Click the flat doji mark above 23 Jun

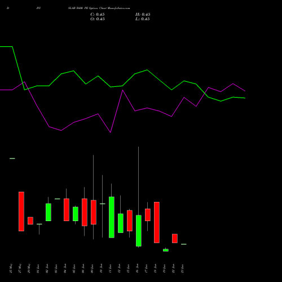(x=184, y=244)
